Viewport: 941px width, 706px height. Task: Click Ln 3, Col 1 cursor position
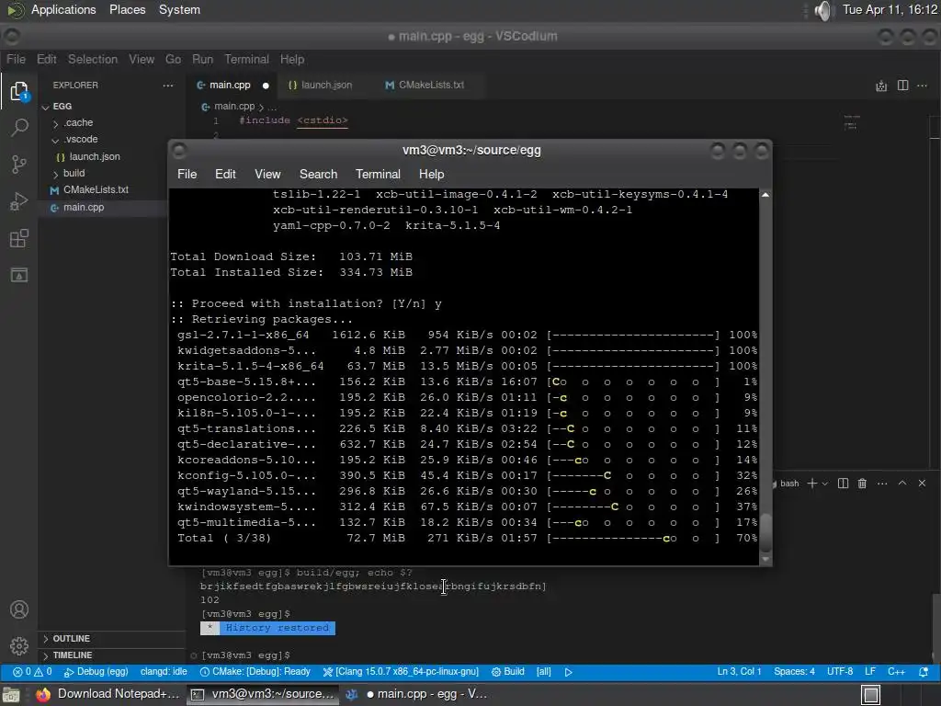click(739, 672)
